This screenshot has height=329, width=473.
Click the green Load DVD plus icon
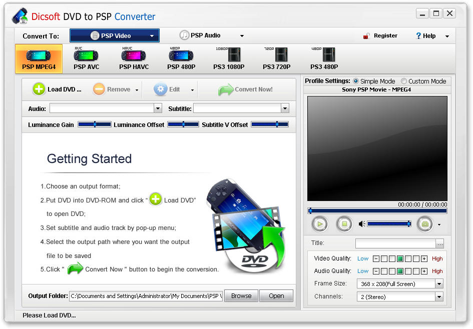tap(39, 89)
